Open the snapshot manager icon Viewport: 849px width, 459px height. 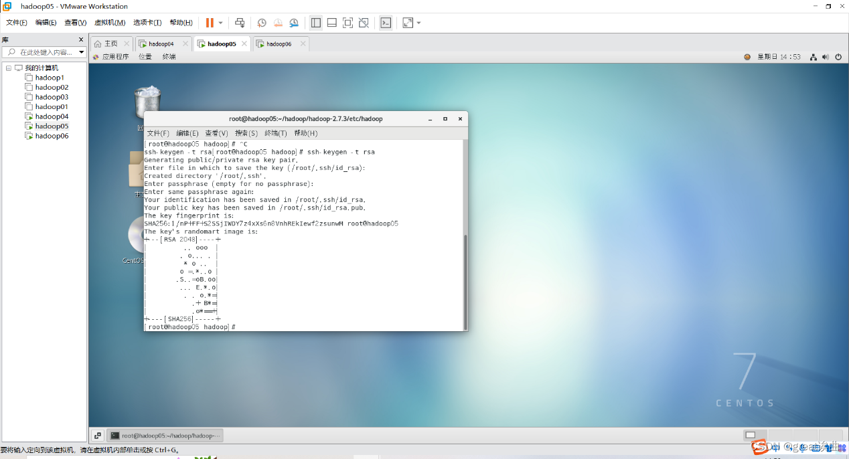tap(294, 23)
